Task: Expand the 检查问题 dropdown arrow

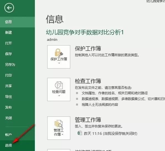Action: [59, 96]
